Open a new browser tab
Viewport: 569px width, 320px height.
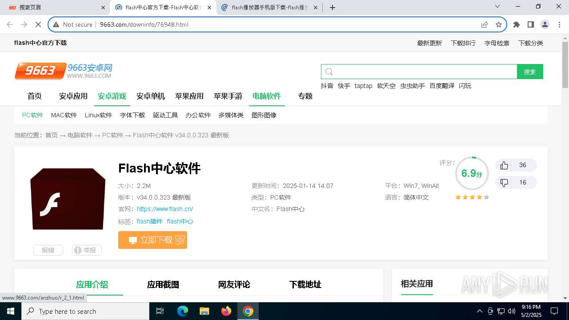(x=333, y=7)
